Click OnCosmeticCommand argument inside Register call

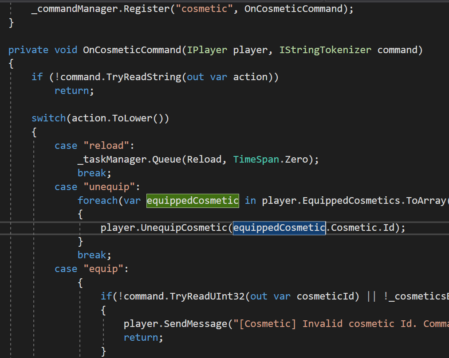(x=294, y=9)
